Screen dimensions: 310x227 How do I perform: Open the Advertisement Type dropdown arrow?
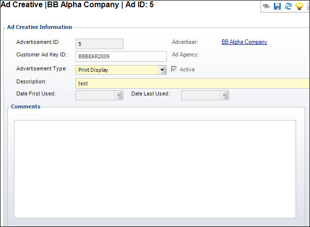click(x=162, y=70)
